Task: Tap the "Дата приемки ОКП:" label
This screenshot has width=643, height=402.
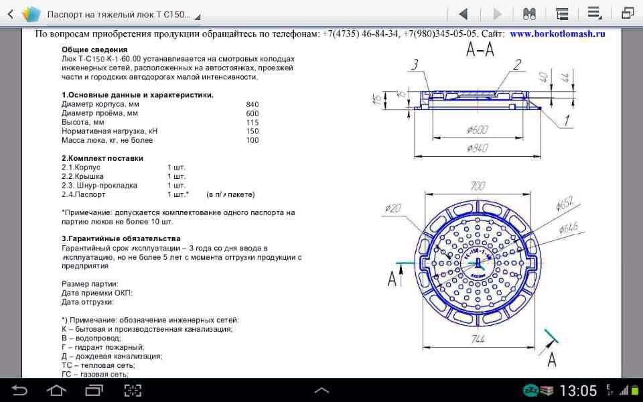Action: pyautogui.click(x=96, y=293)
